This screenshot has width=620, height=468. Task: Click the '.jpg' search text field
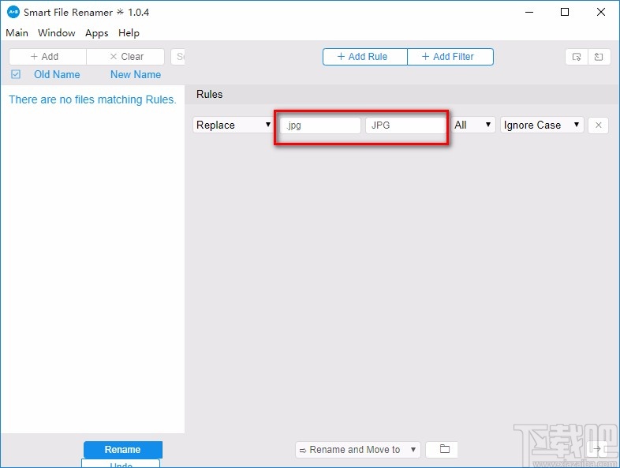coord(320,125)
